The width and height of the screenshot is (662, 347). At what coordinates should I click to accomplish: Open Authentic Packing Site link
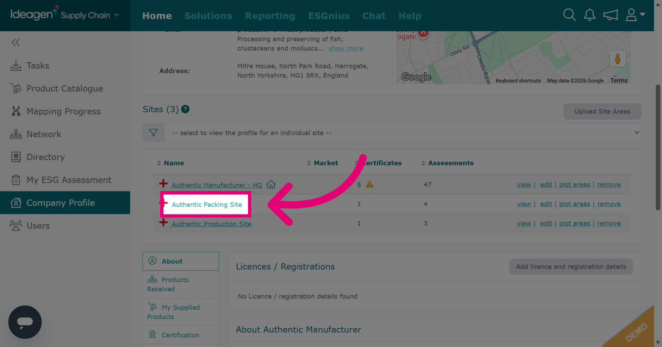[207, 204]
